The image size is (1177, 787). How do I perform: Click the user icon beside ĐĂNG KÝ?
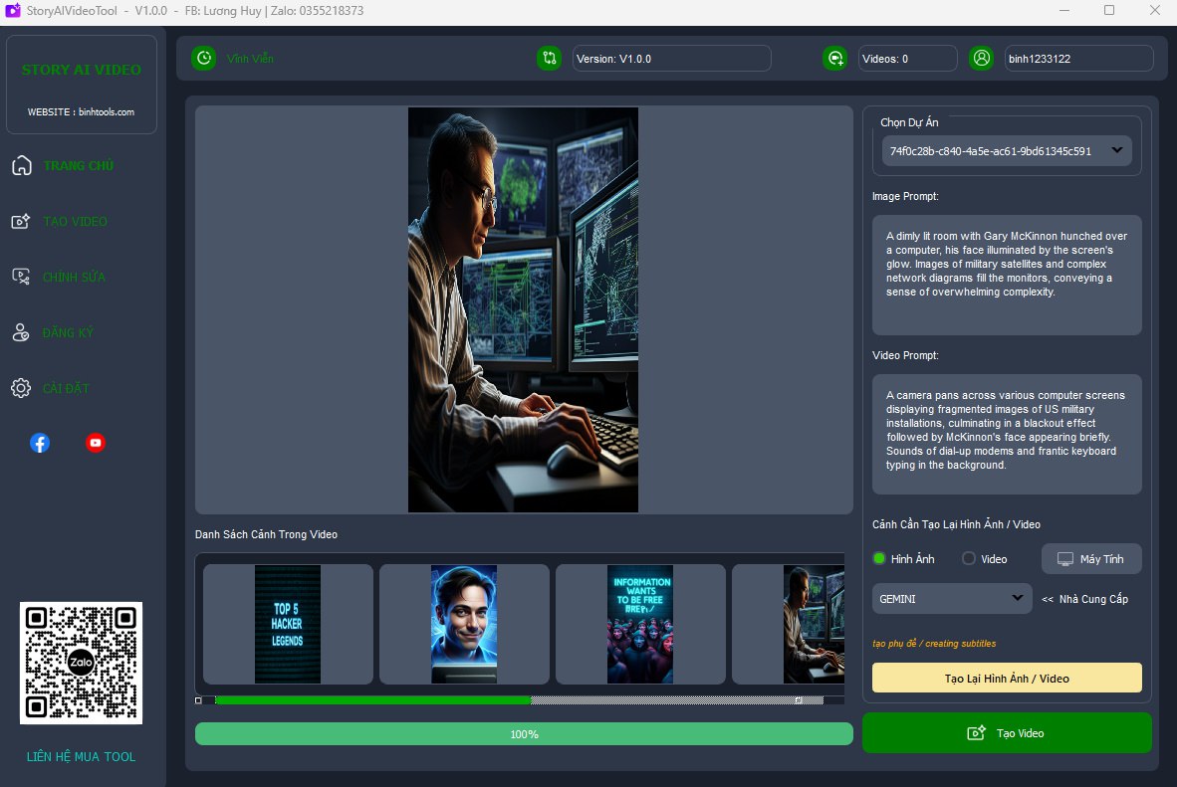pos(21,332)
